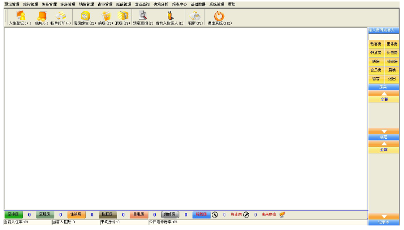Toggle the 维修房 gray status filter
Viewport: 404px width, 230px height.
coord(170,215)
